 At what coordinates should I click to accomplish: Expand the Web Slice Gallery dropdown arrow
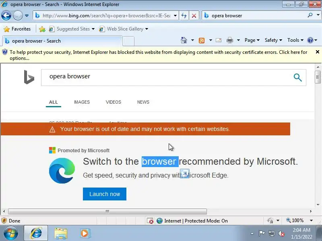pyautogui.click(x=147, y=29)
